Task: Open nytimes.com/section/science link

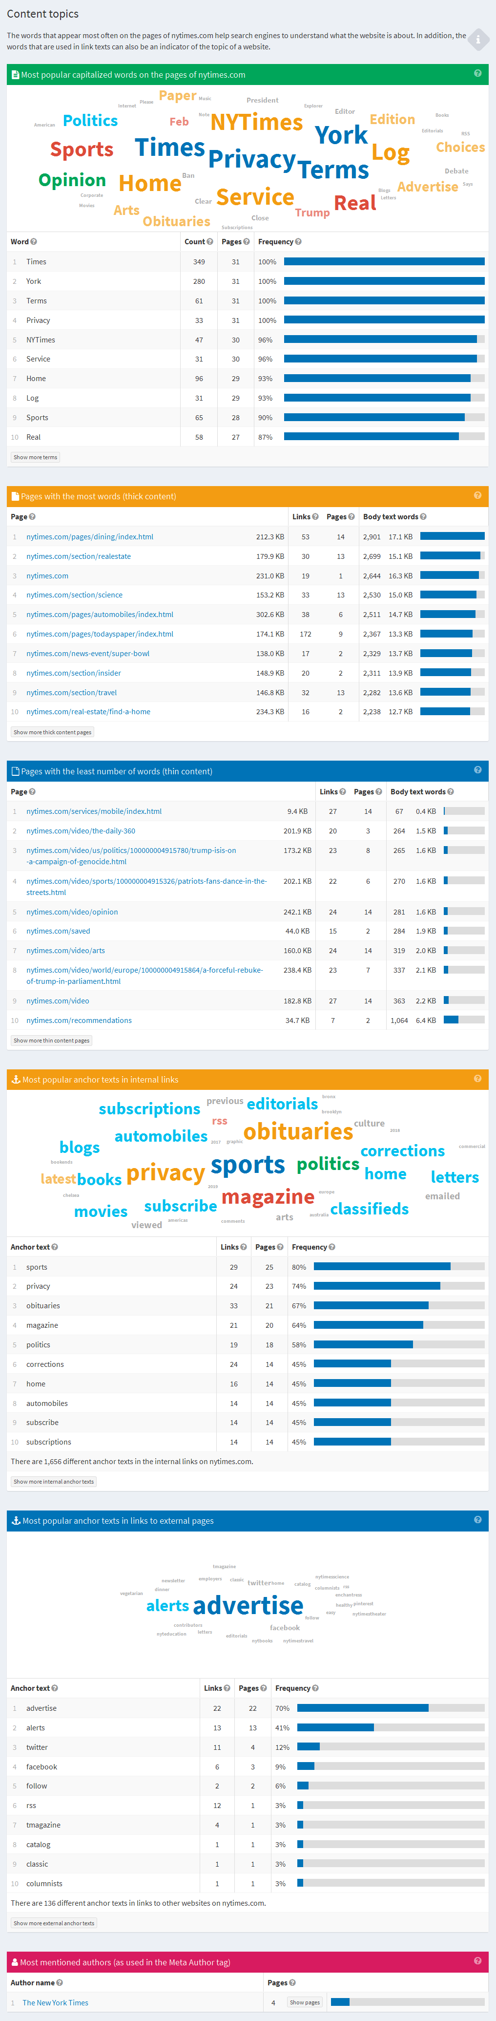Action: [x=74, y=595]
